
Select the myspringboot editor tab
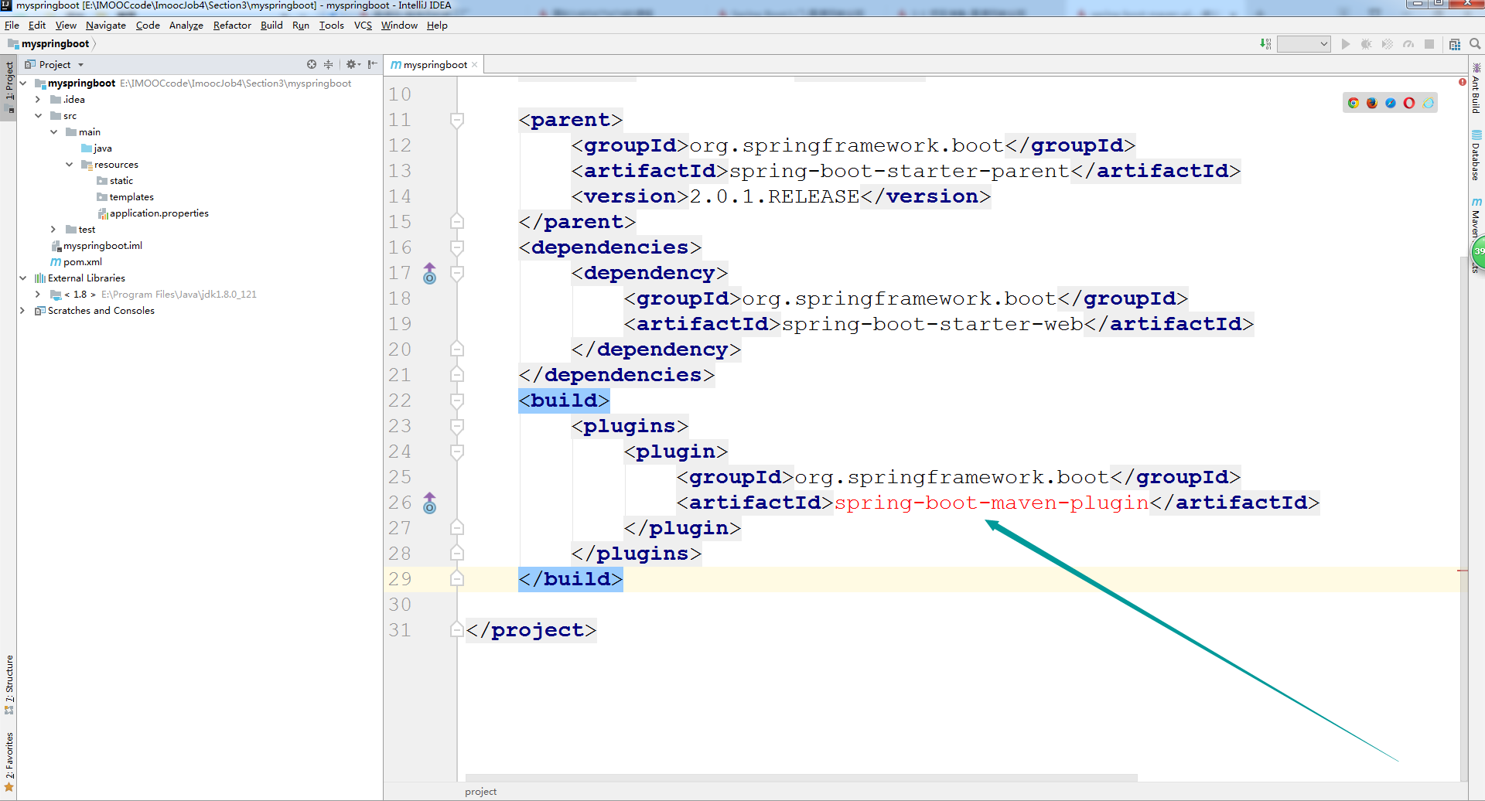(x=435, y=65)
